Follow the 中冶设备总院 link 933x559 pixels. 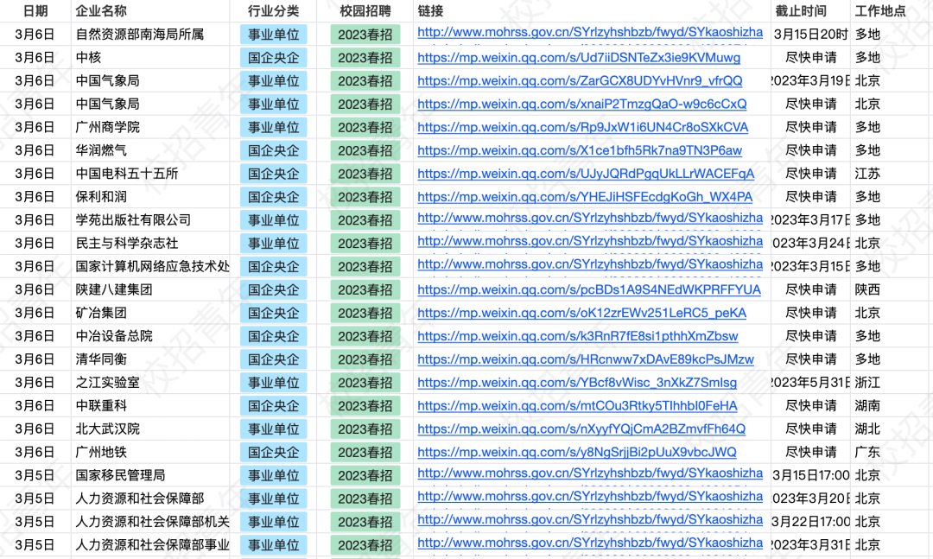(578, 336)
